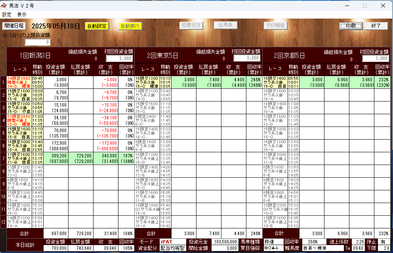
Task: Open the 出馬表 button
Action: pos(225,25)
